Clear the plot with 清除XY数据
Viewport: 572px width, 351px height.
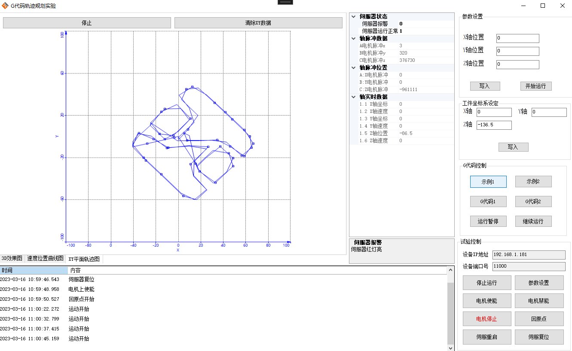258,23
